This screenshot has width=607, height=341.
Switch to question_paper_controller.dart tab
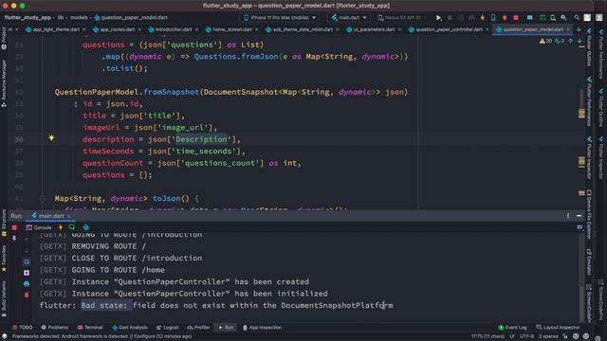point(449,29)
